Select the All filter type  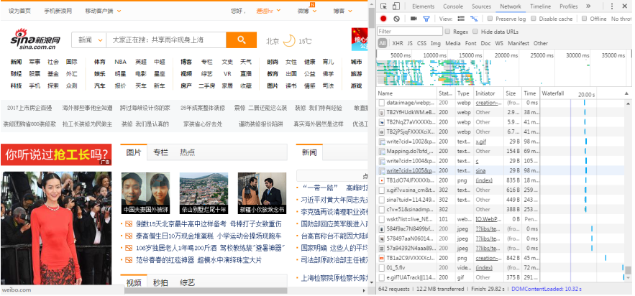(383, 43)
